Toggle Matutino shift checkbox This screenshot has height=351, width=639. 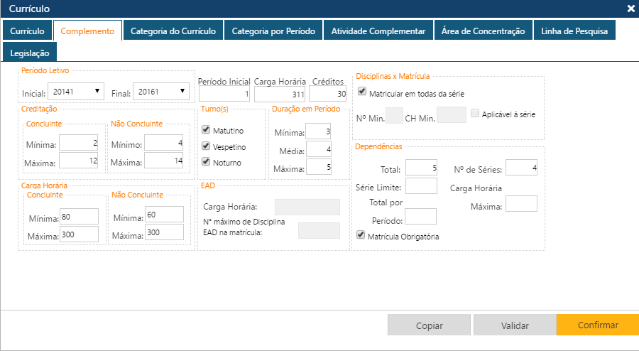click(207, 131)
